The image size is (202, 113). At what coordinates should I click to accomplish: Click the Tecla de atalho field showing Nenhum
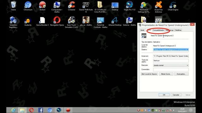coord(171,61)
